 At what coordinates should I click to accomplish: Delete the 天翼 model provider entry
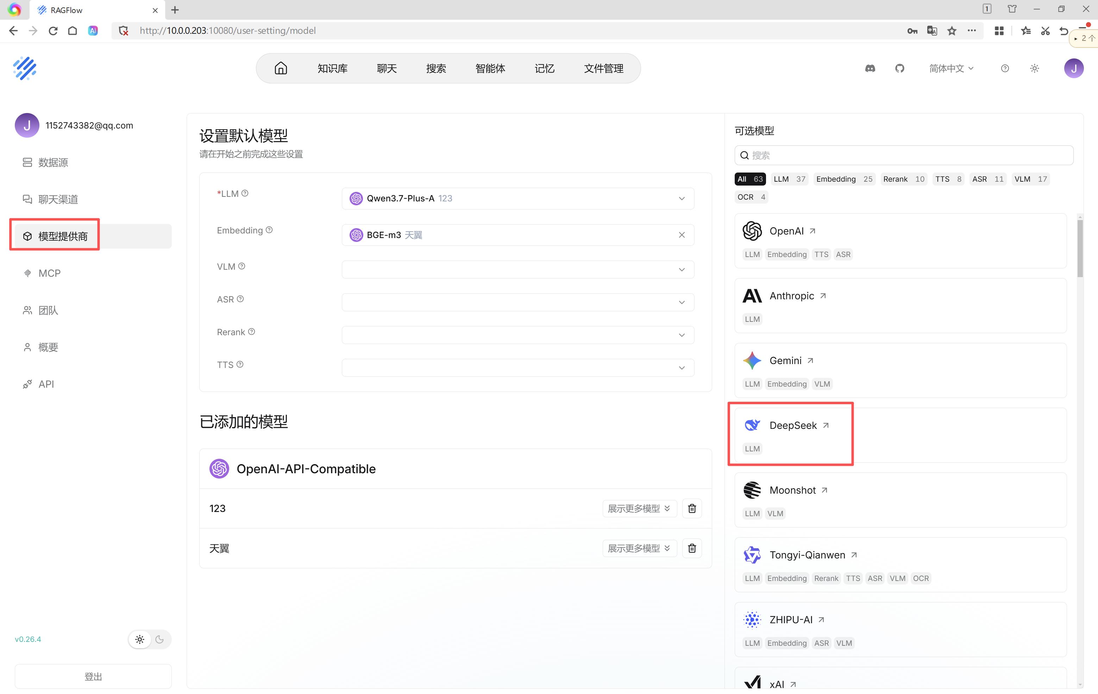[x=692, y=548]
